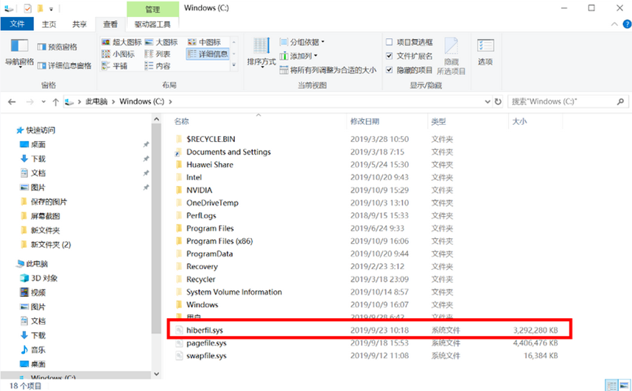Open the 排序方式 sort by menu

coord(261,52)
